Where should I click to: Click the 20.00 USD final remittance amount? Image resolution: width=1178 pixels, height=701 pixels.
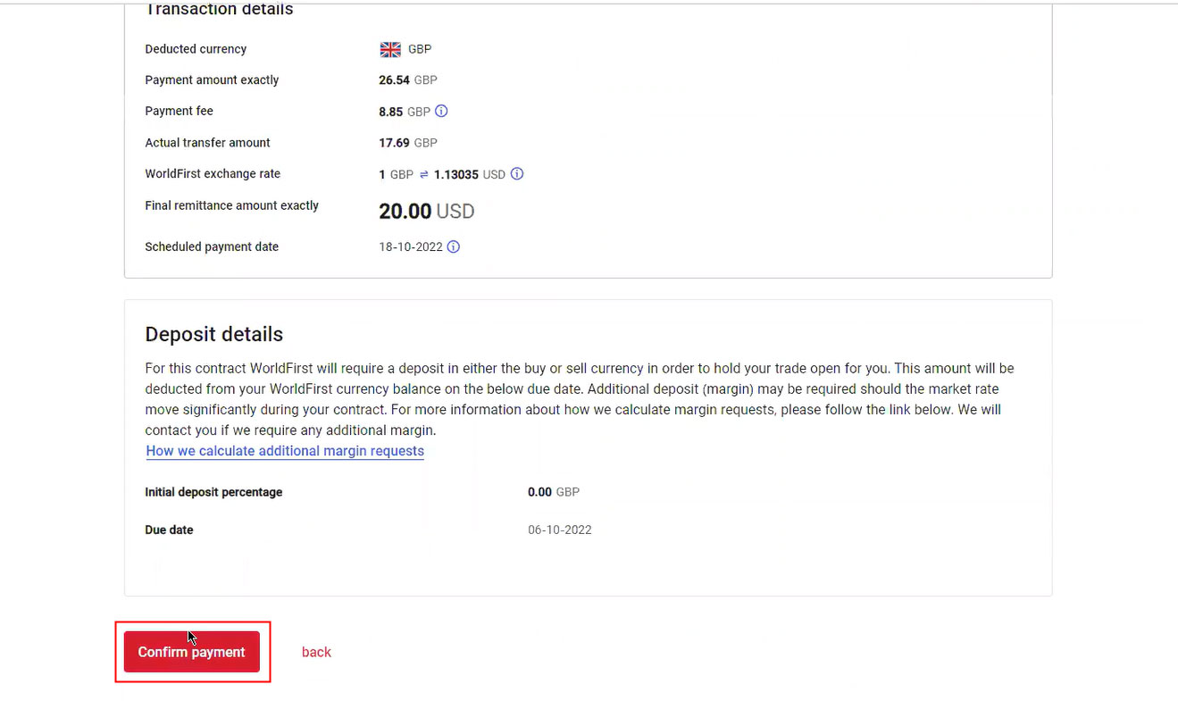coord(426,212)
